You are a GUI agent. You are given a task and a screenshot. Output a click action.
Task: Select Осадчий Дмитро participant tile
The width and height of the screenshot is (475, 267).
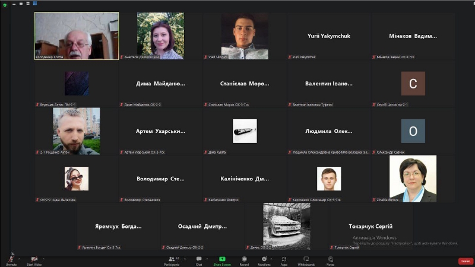click(202, 226)
